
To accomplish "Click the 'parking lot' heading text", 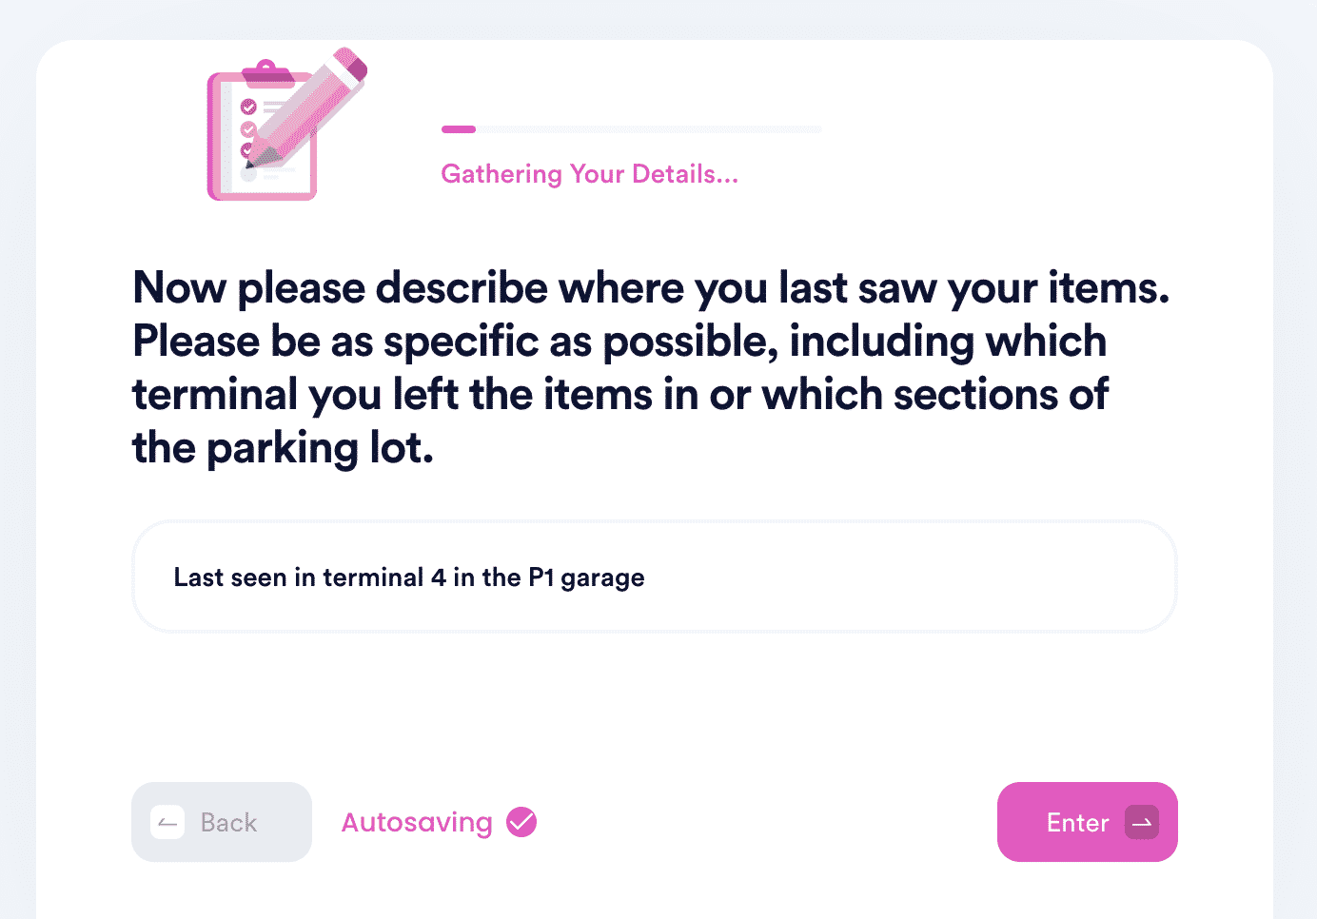I will click(320, 448).
